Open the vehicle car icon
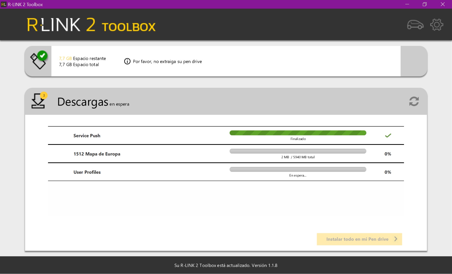This screenshot has width=452, height=274. (415, 25)
